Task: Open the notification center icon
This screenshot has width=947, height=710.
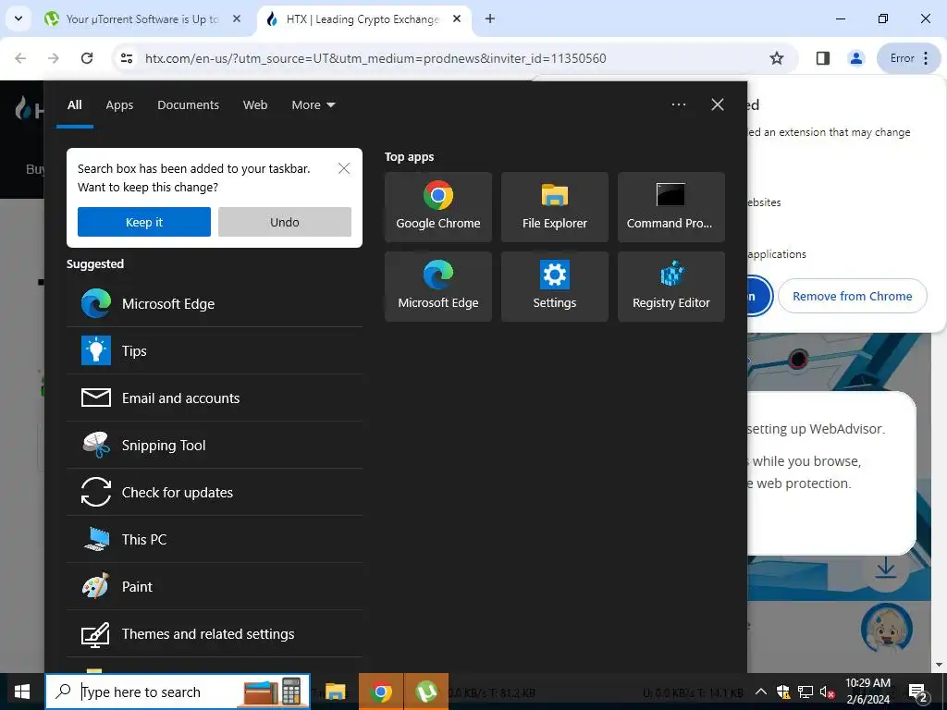Action: 918,692
